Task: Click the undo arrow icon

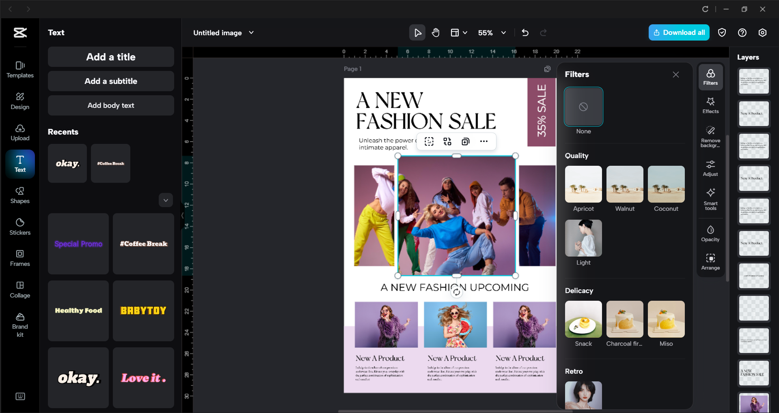Action: pos(525,33)
